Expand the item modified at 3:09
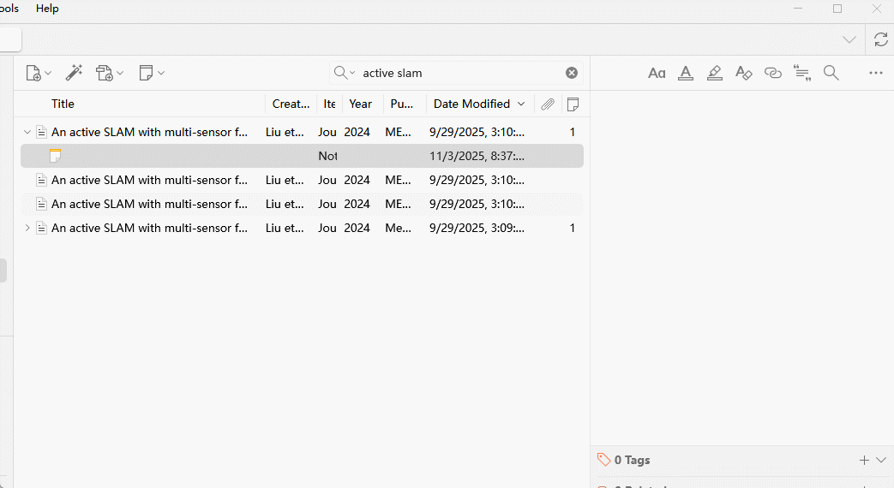 click(x=27, y=228)
